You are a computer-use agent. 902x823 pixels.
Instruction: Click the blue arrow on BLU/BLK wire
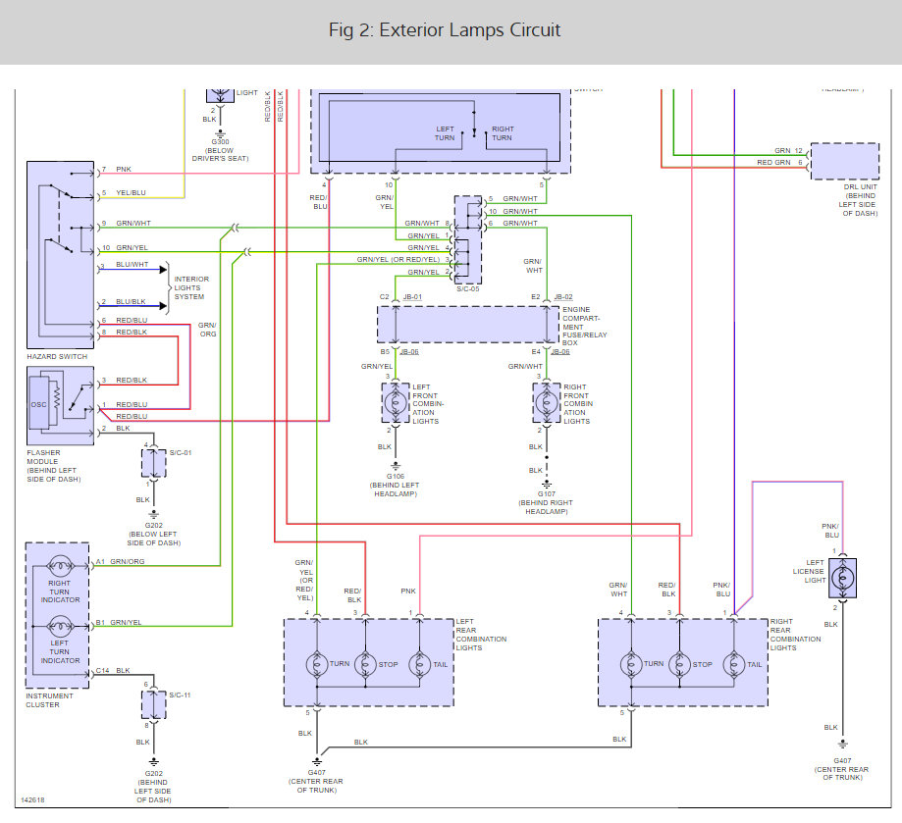click(163, 306)
